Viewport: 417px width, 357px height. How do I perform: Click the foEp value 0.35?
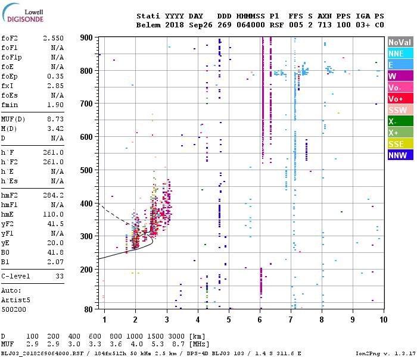point(55,77)
